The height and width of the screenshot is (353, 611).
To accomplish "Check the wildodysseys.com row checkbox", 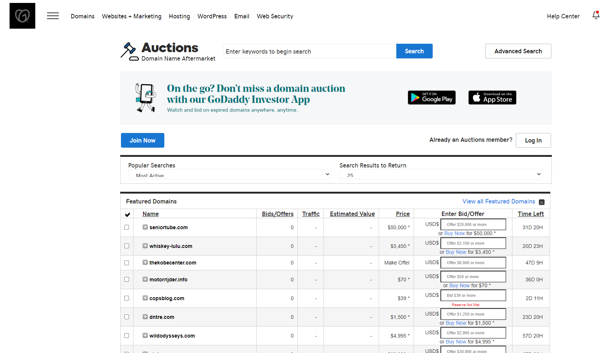I will [x=127, y=336].
